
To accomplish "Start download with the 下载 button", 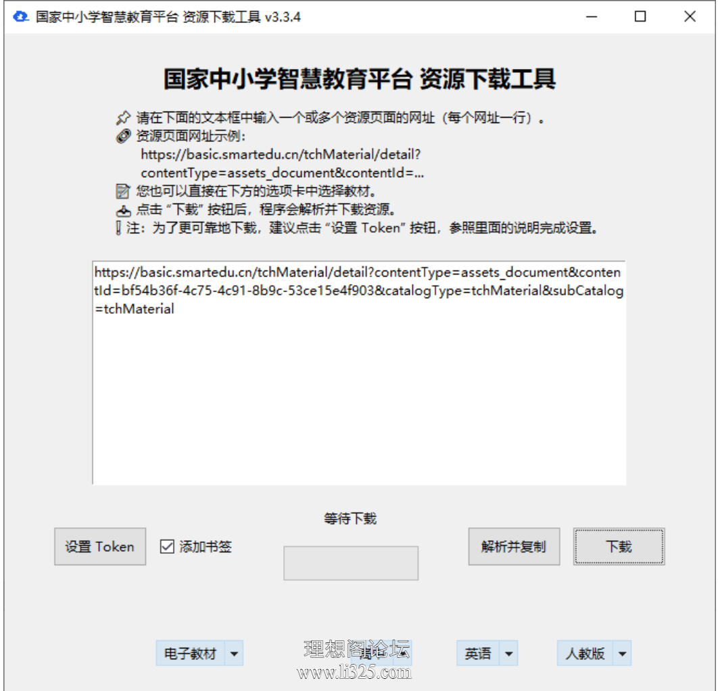I will [x=619, y=546].
